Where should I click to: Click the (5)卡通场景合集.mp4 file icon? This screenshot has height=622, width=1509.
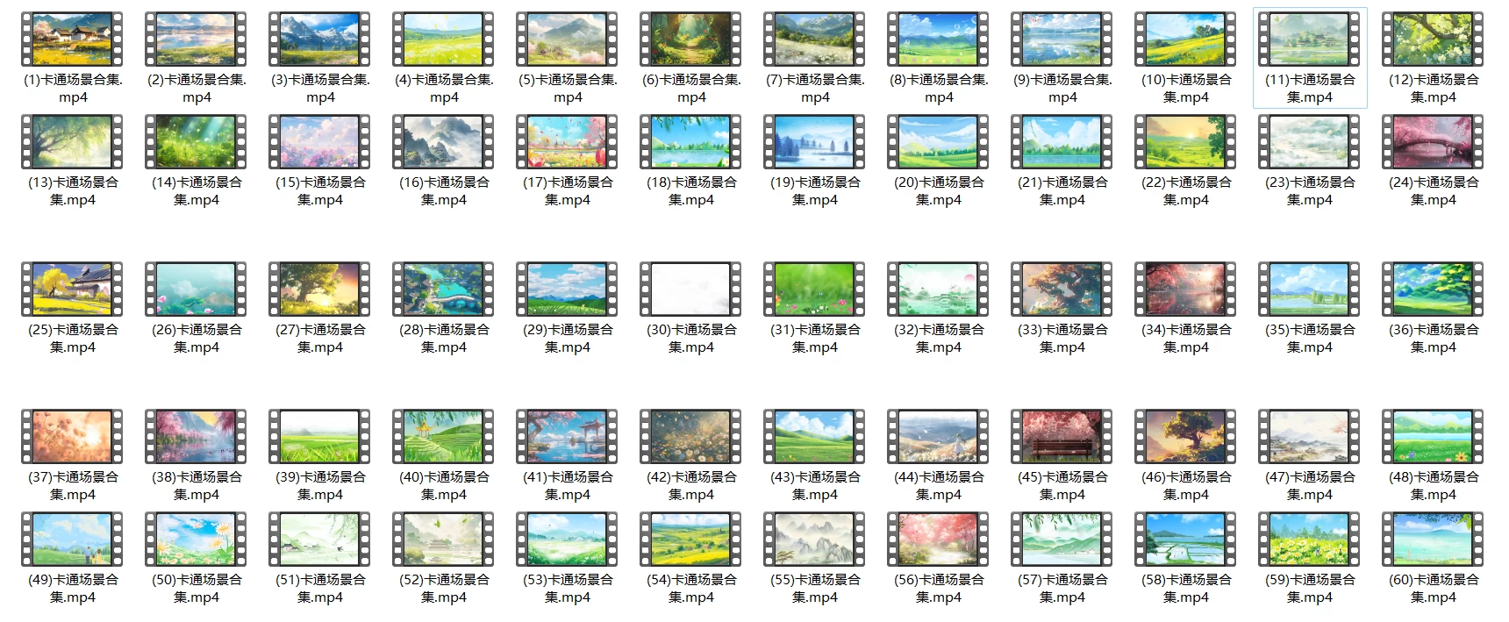click(568, 39)
